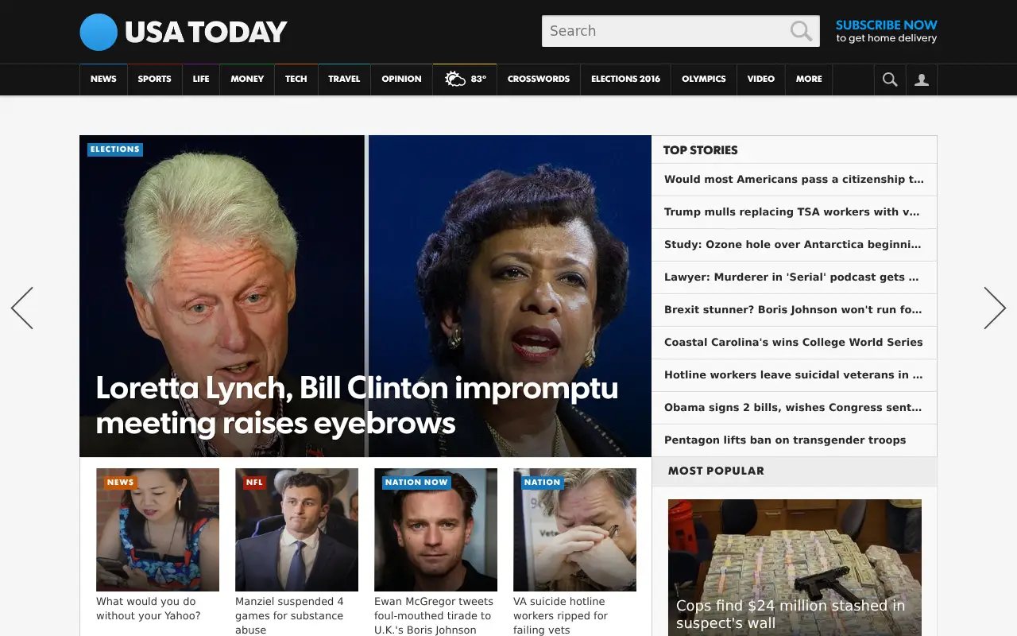Image resolution: width=1017 pixels, height=636 pixels.
Task: Open the Life section tab
Action: (x=201, y=79)
